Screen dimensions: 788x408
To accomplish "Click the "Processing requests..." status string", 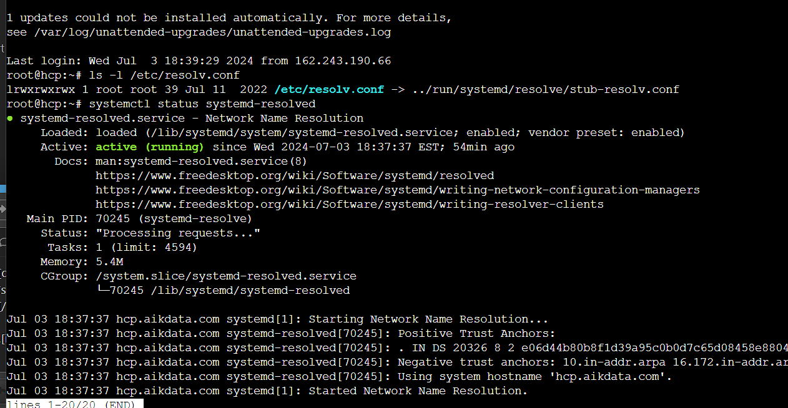I will coord(178,233).
